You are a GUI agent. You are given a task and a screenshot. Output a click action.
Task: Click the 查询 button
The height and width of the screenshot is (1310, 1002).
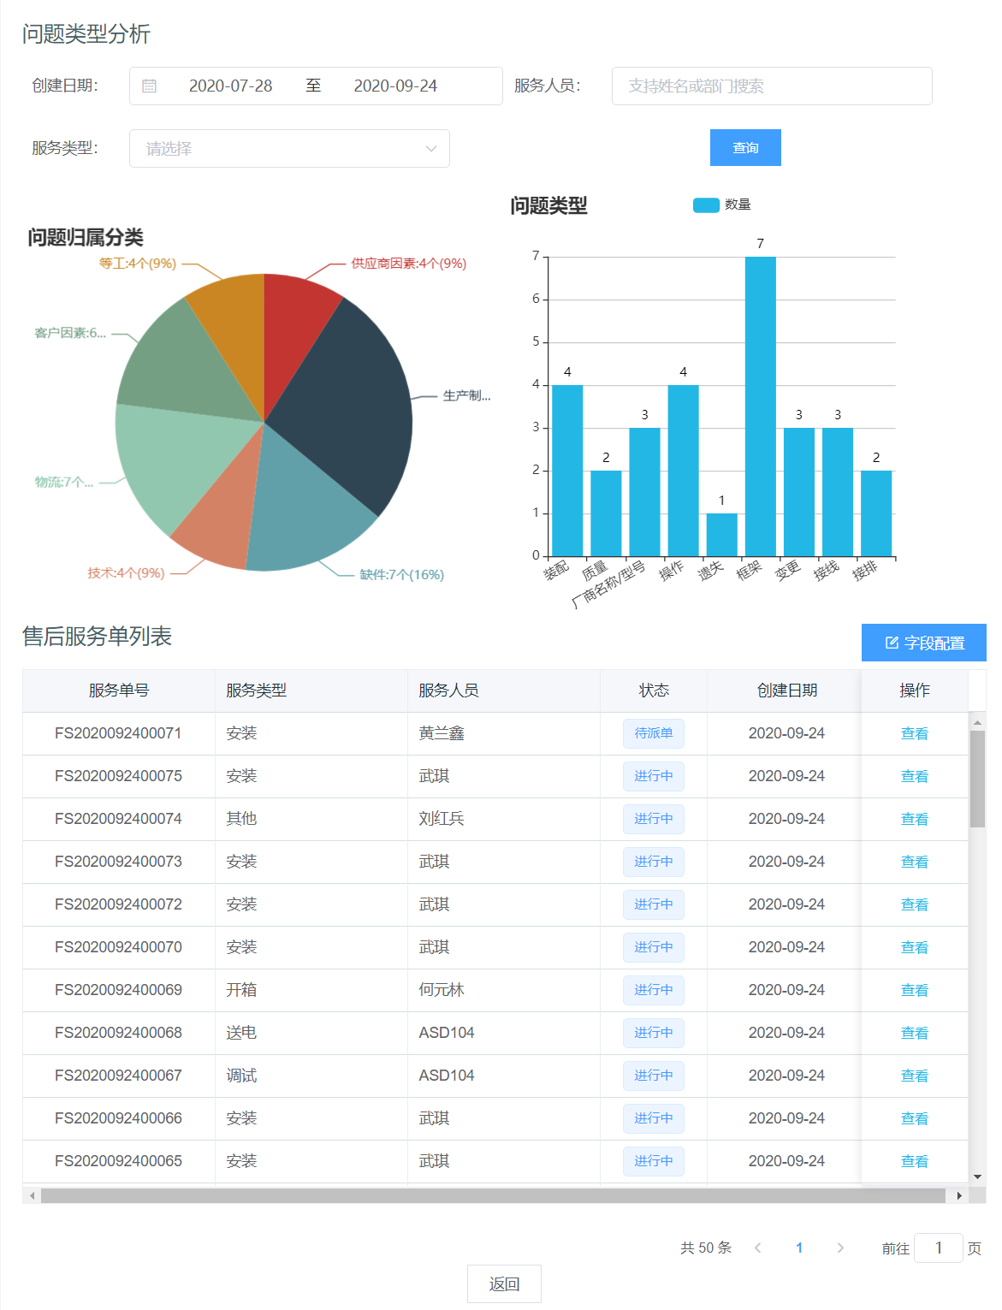(745, 148)
